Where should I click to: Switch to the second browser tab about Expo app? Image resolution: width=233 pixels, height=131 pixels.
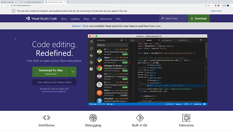tap(33, 2)
